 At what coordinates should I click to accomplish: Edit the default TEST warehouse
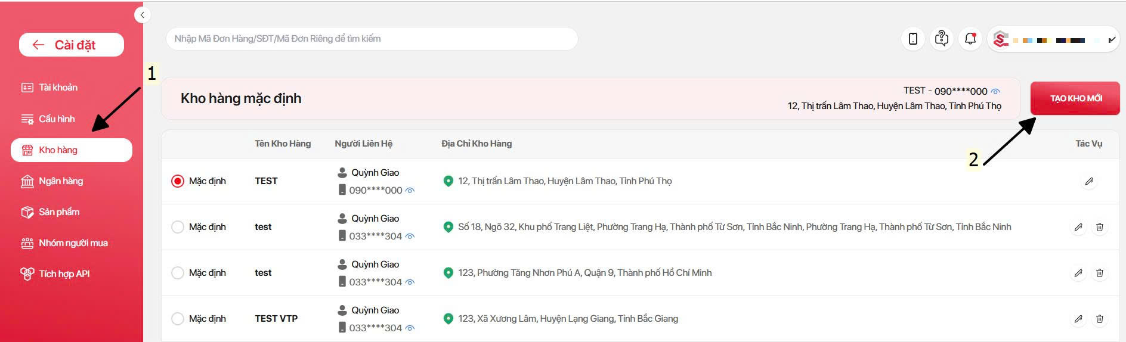coord(1089,181)
